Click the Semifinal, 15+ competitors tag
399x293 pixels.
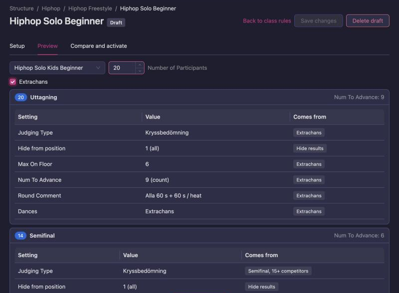[x=278, y=271]
